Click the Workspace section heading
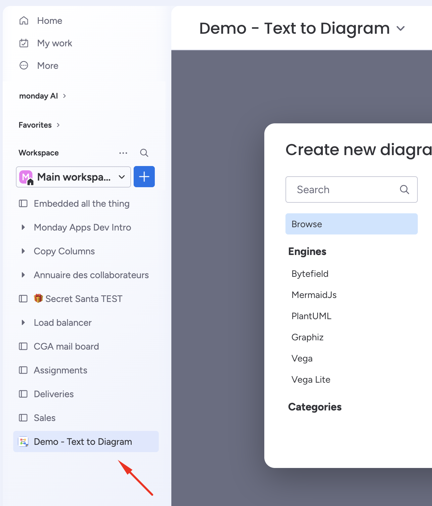 coord(39,153)
